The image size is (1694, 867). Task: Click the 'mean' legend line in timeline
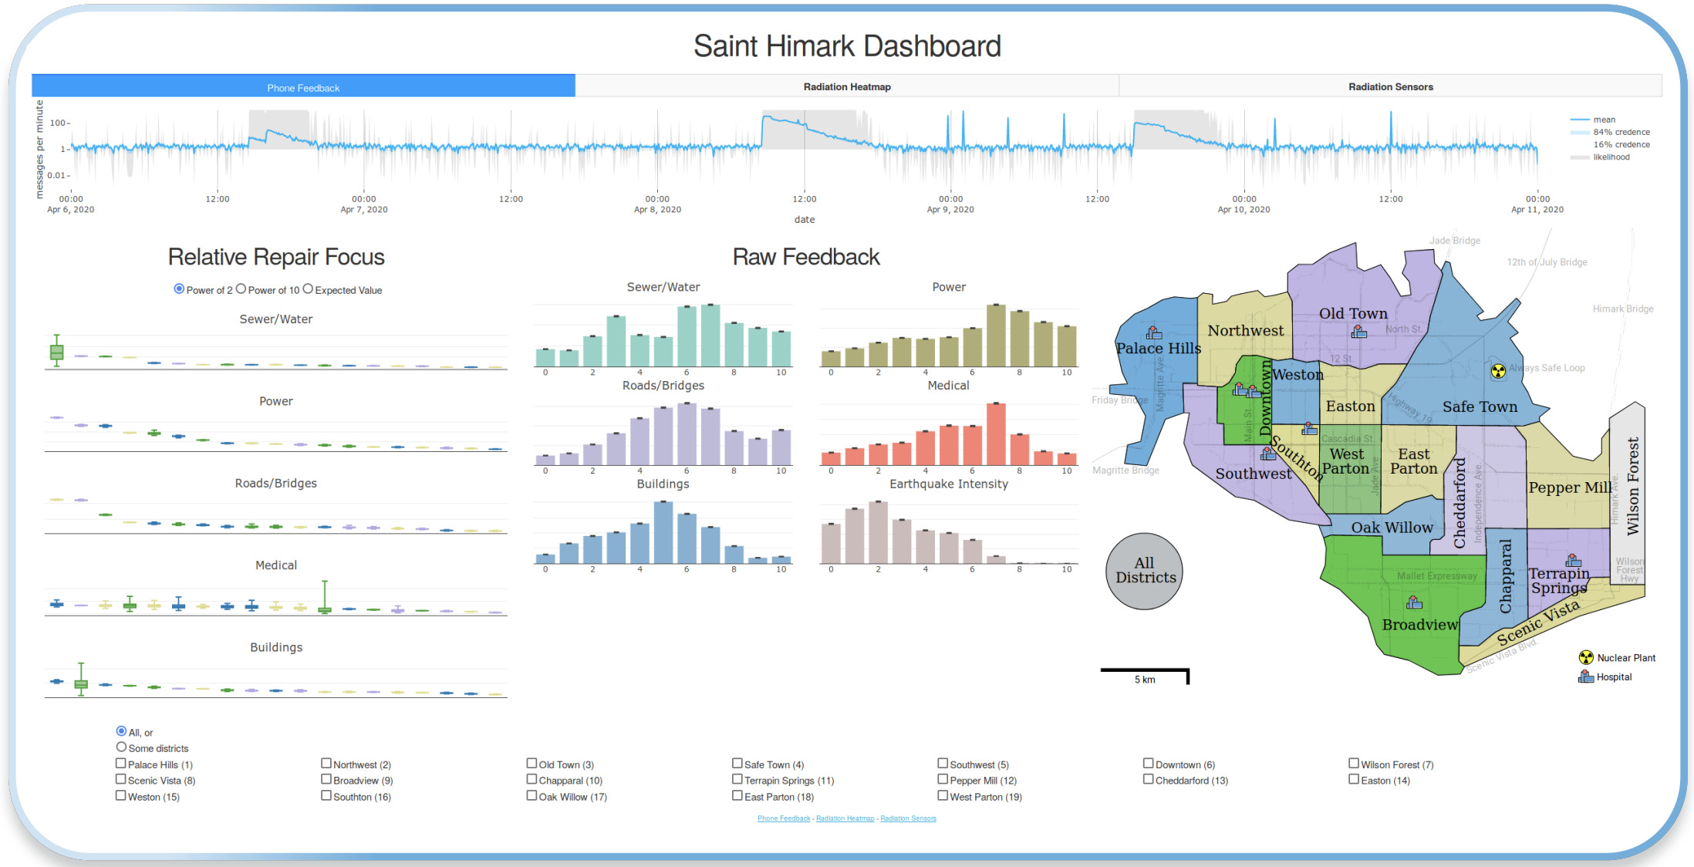point(1580,120)
